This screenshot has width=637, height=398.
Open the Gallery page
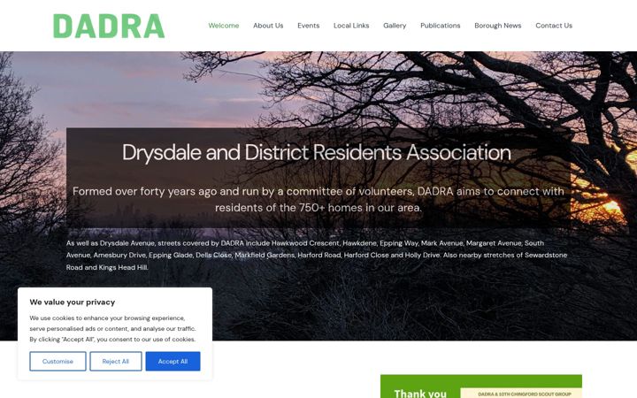[x=395, y=26]
